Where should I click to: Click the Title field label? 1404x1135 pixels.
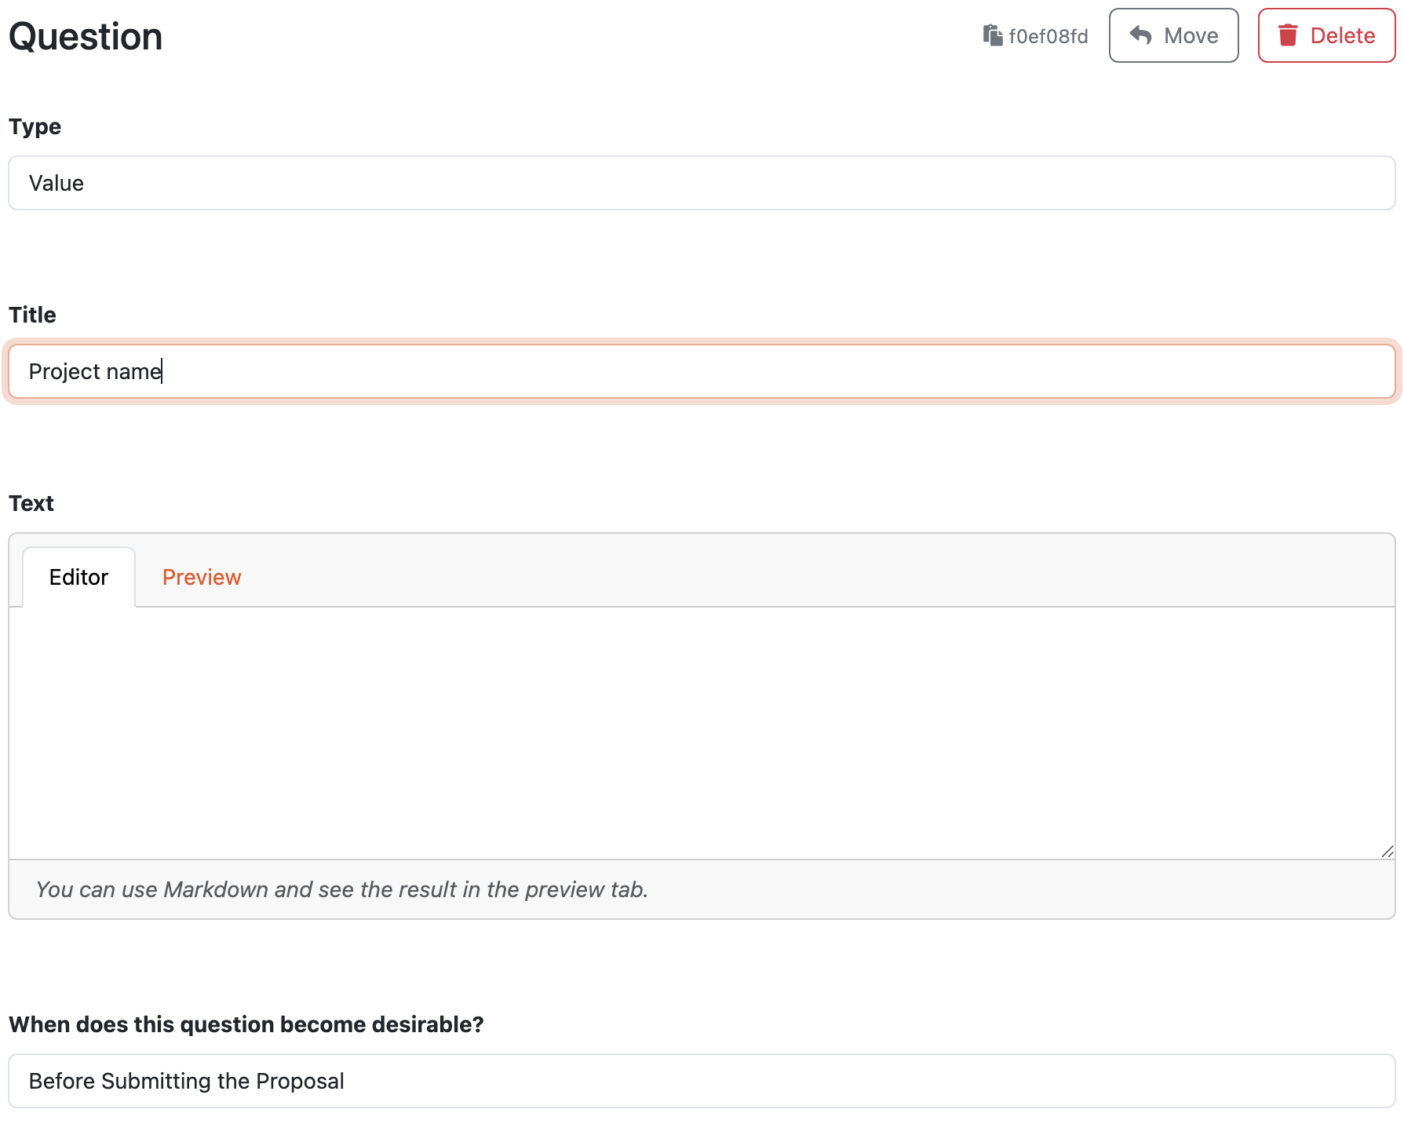coord(32,315)
